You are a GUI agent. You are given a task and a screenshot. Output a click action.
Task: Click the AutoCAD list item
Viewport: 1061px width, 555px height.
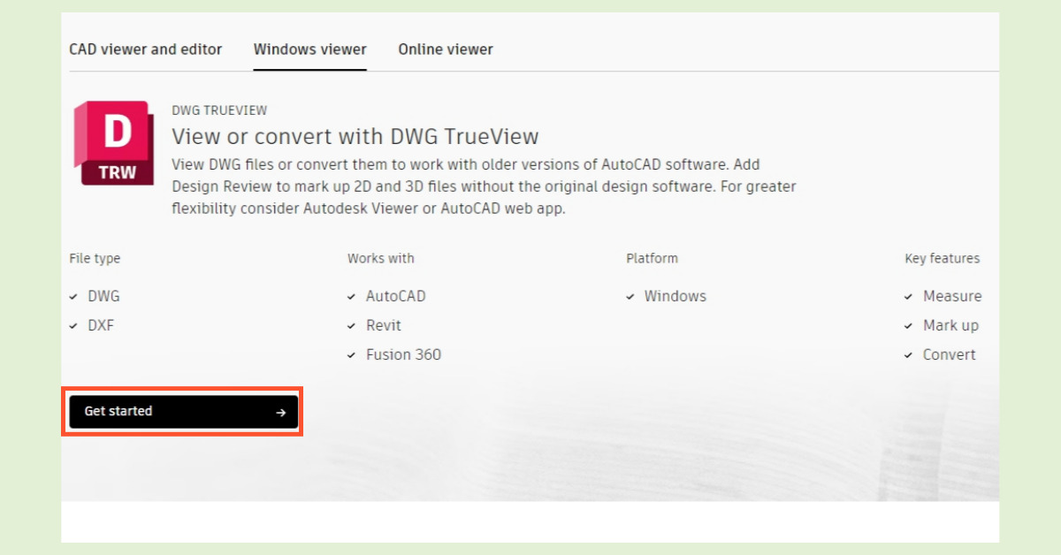(x=396, y=297)
